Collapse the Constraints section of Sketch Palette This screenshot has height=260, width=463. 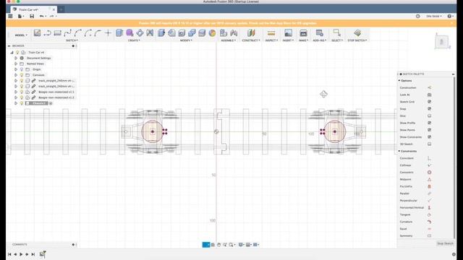399,151
